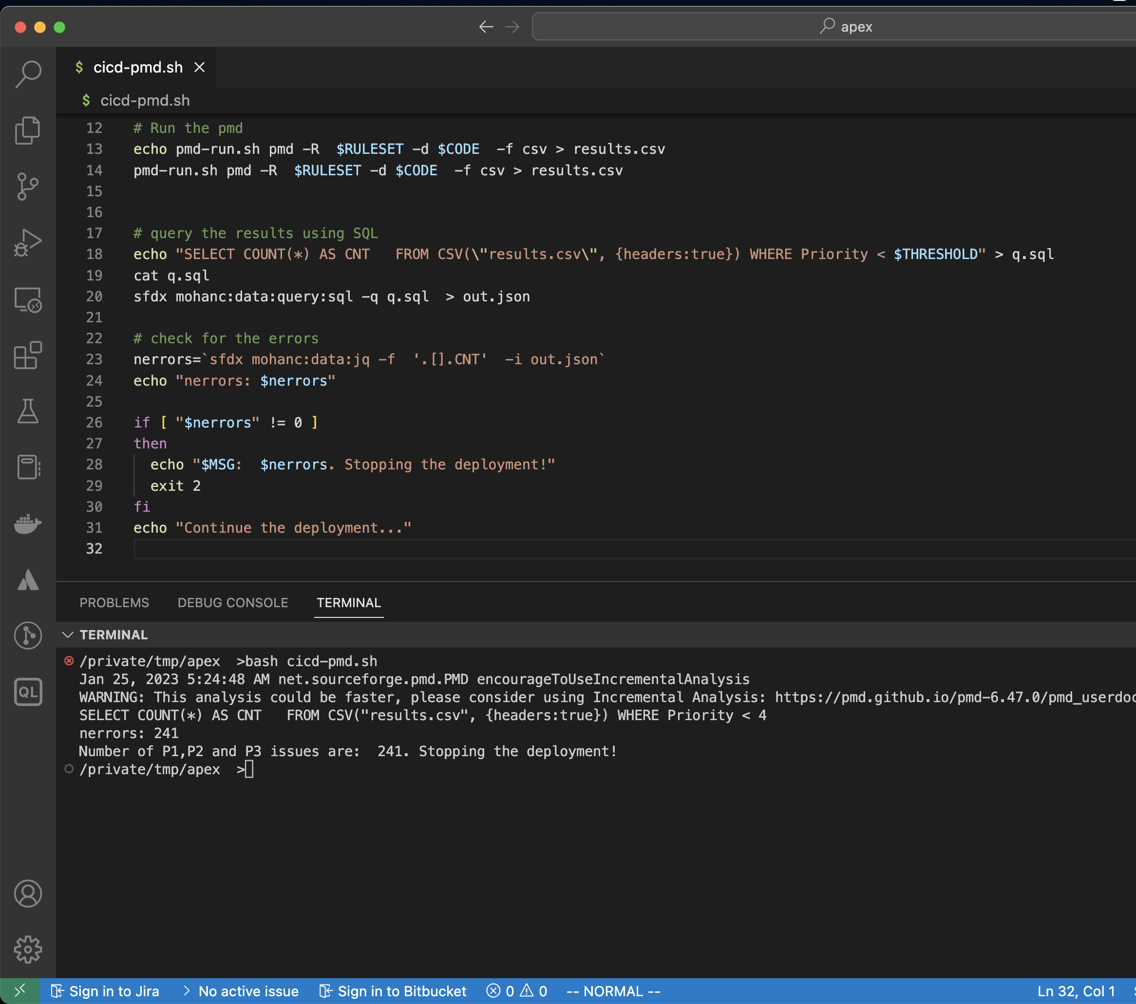Open the Source Control view
The width and height of the screenshot is (1136, 1004).
tap(28, 186)
